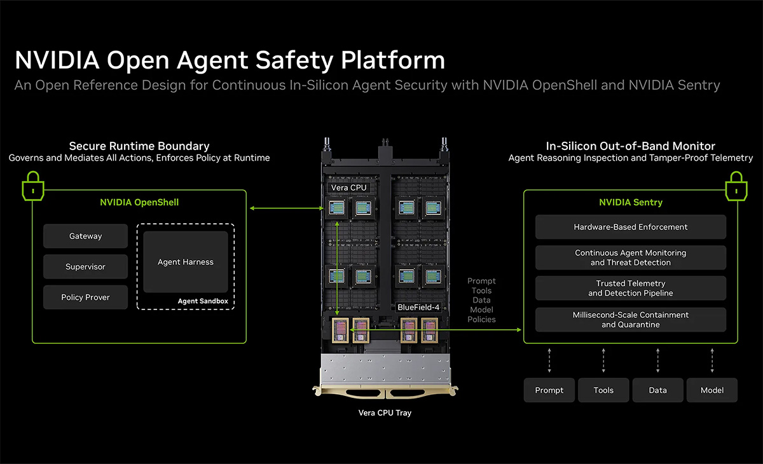Click the word Policies in the center list
The image size is (763, 464).
click(481, 319)
